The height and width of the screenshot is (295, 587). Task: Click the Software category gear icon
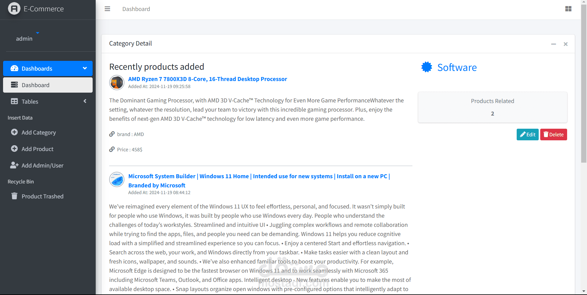coord(426,67)
